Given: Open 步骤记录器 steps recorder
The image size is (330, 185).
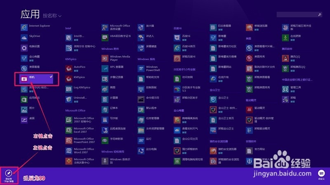Looking at the screenshot, I should pyautogui.click(x=112, y=79).
